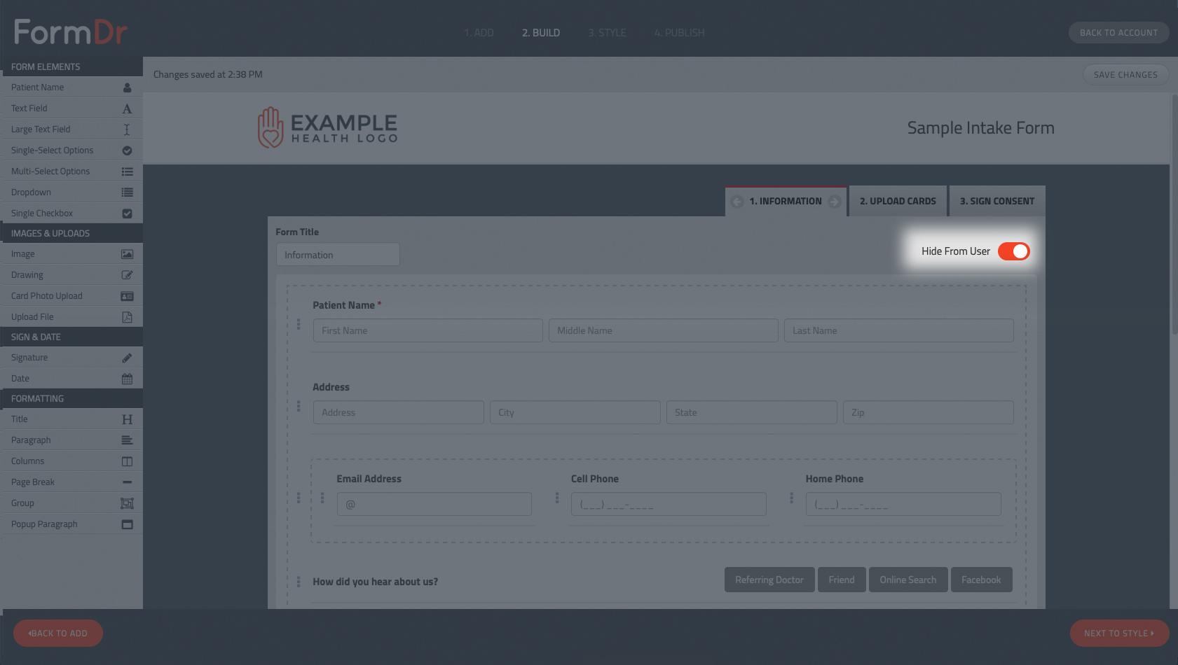The height and width of the screenshot is (665, 1178).
Task: Click the Group element icon
Action: click(x=127, y=503)
